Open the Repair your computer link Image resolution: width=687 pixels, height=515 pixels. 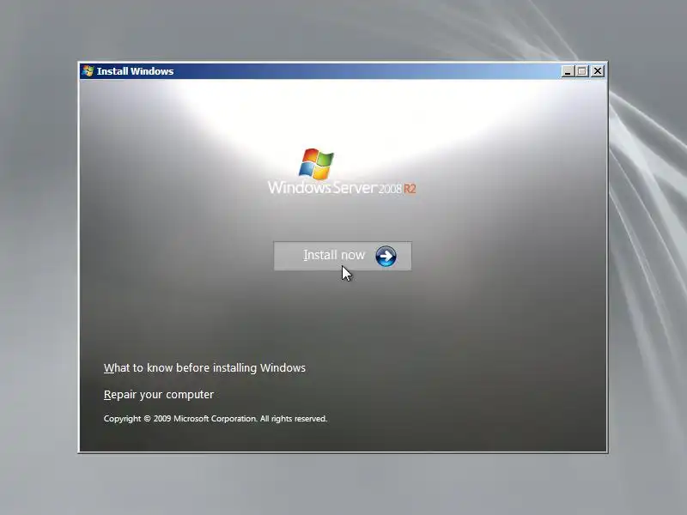click(159, 395)
